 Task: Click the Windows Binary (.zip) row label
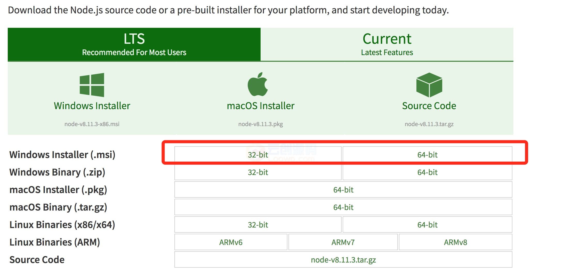(57, 172)
